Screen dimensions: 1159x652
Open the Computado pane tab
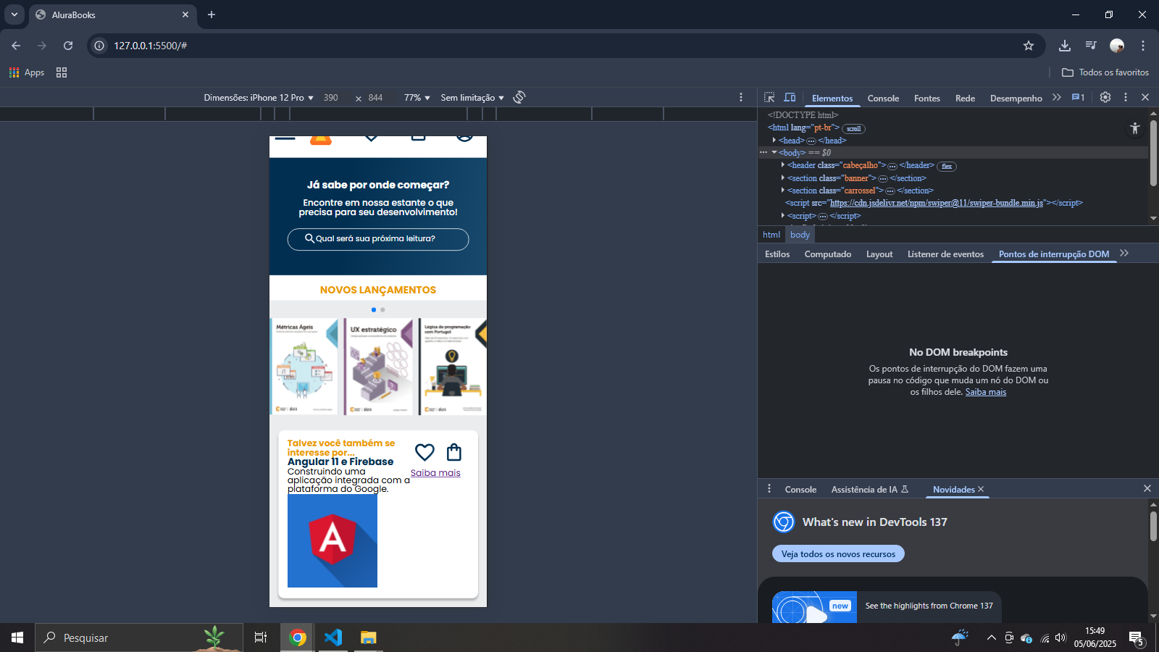(x=828, y=254)
